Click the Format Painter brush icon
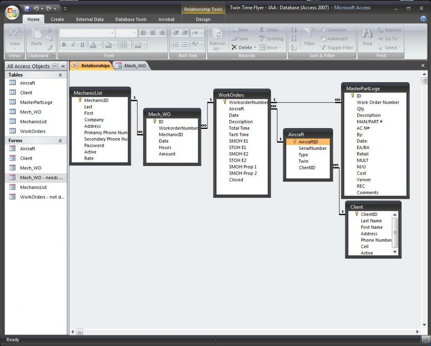Image resolution: width=431 pixels, height=346 pixels. [50, 48]
